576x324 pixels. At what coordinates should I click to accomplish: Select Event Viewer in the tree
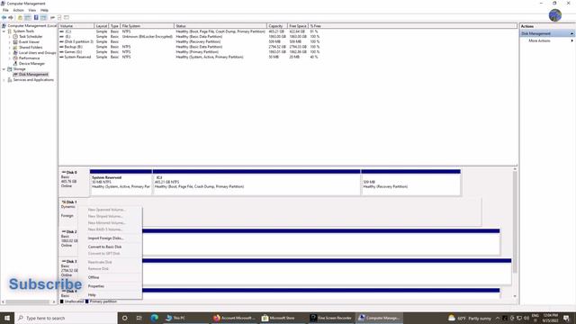tap(29, 42)
